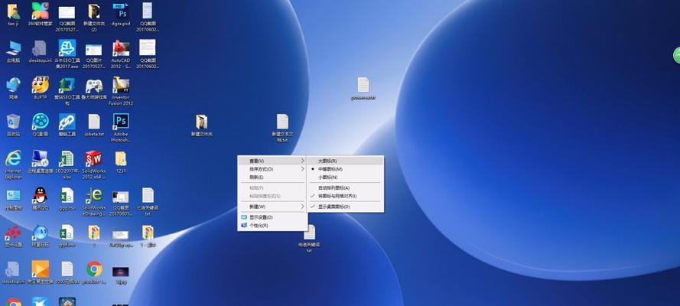Expand the 排序方式(O) submenu
The width and height of the screenshot is (680, 306).
[x=272, y=169]
